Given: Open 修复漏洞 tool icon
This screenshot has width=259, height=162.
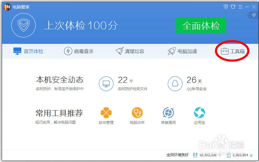Looking at the screenshot, I should pos(168,113).
